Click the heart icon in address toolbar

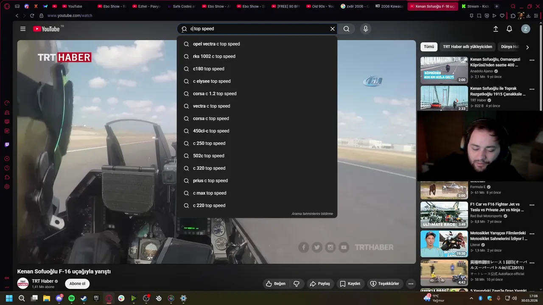coord(502,16)
